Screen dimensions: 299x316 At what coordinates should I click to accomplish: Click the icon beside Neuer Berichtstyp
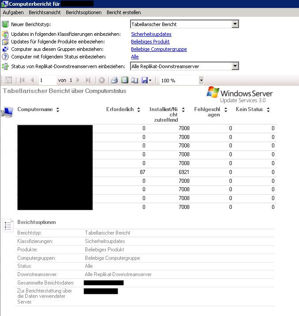pos(5,24)
